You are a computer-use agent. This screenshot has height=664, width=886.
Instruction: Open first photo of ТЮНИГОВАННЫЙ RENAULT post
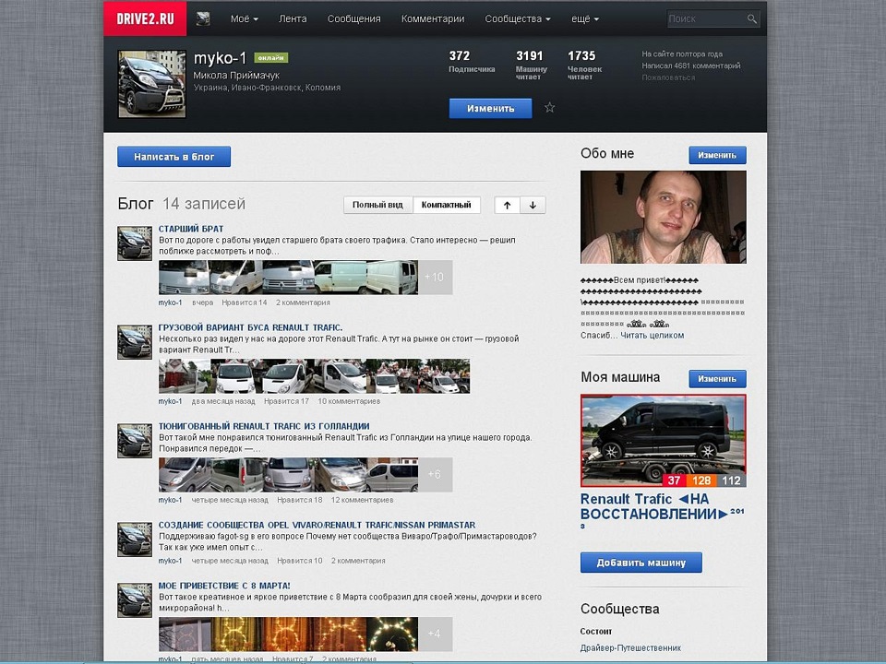pyautogui.click(x=185, y=474)
